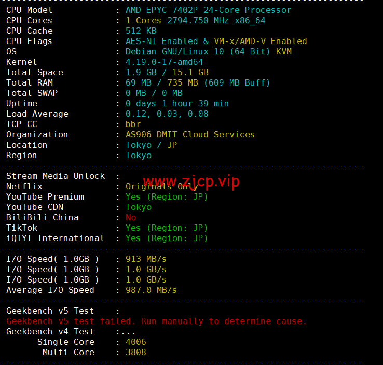Select the Average I/O Speed 987.0 MB/s

(151, 290)
